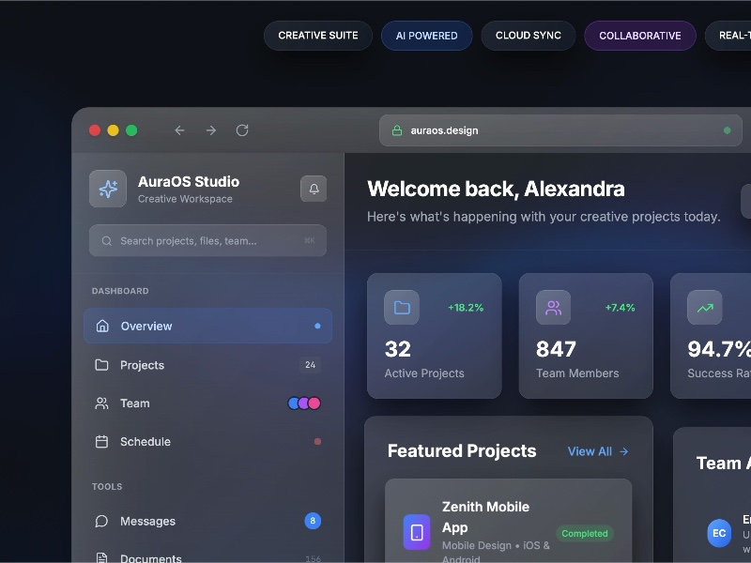The height and width of the screenshot is (563, 751).
Task: Open Schedule via its calendar icon
Action: pyautogui.click(x=102, y=441)
